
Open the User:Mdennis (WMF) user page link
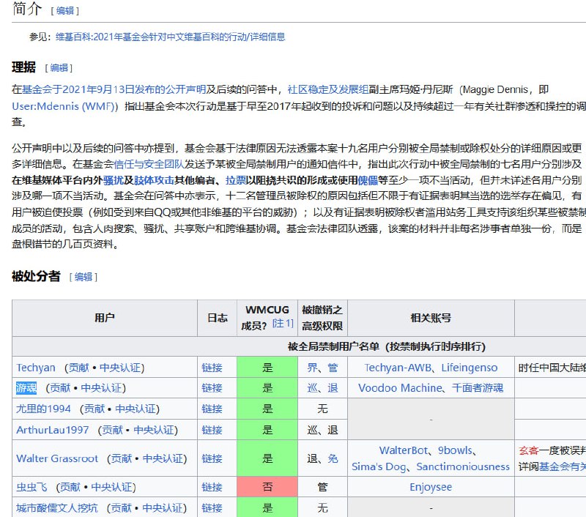coord(64,106)
